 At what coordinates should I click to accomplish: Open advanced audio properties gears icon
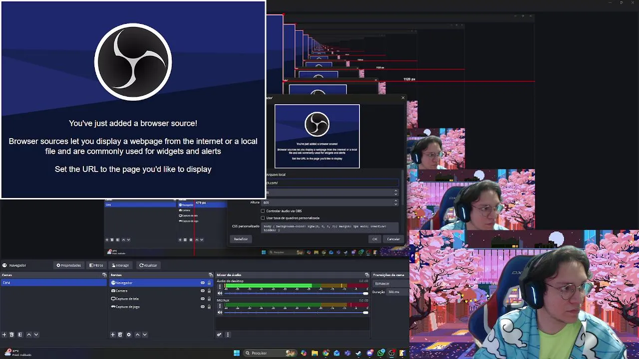219,335
